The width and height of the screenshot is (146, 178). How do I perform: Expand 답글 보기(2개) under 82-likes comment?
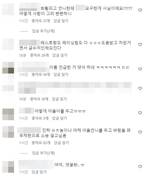(x=44, y=153)
